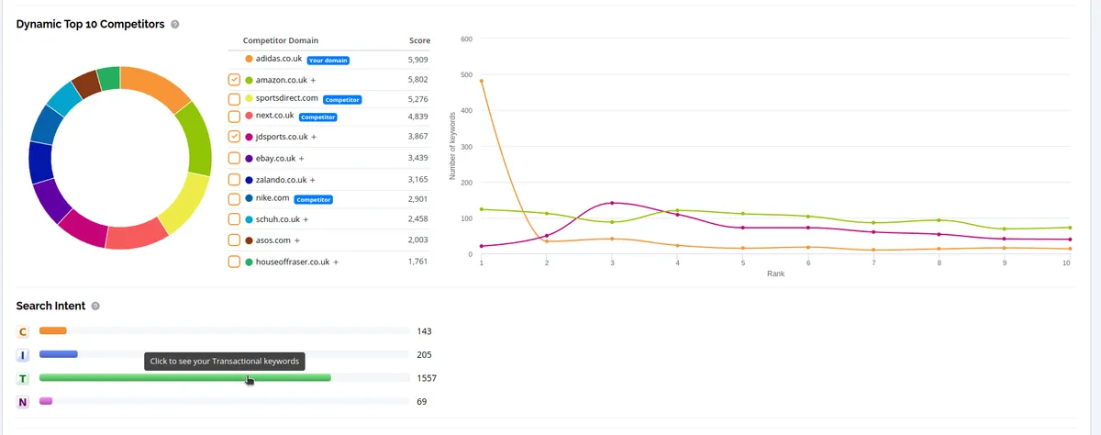Check the ebay.co.uk checkbox
Image resolution: width=1101 pixels, height=435 pixels.
pyautogui.click(x=234, y=159)
